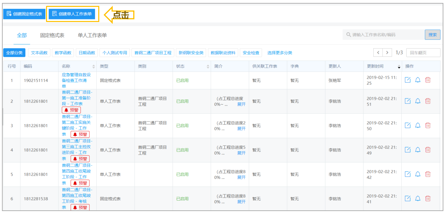Switch to 全部 tab
The image size is (445, 213).
click(x=22, y=35)
